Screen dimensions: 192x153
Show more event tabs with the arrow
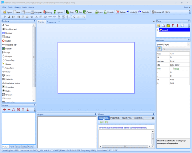pyautogui.click(x=153, y=118)
